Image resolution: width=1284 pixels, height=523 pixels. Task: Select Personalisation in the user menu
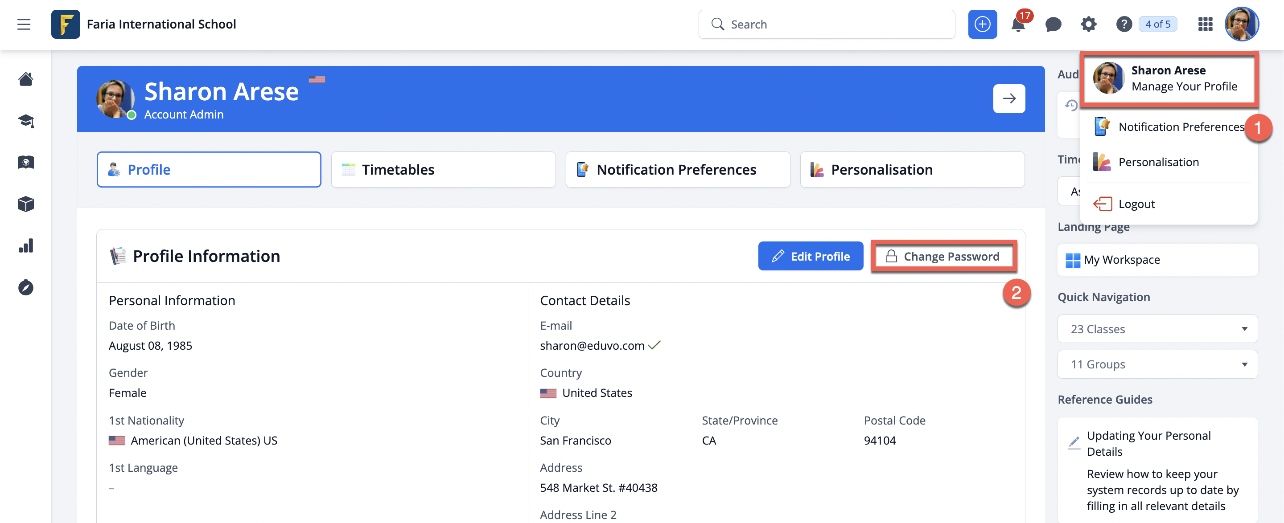1158,162
